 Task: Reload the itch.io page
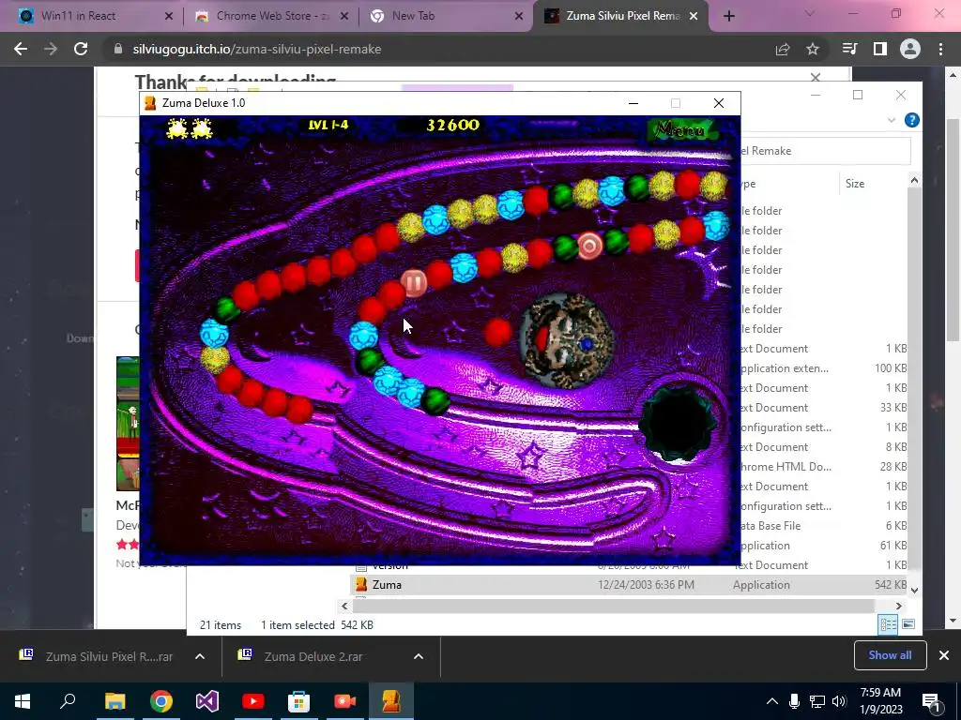point(81,49)
